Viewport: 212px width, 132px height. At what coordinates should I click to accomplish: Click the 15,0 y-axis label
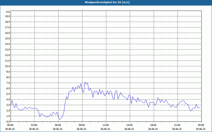(x=7, y=38)
